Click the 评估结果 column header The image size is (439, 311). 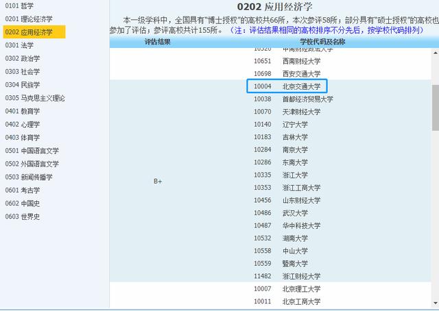point(157,42)
